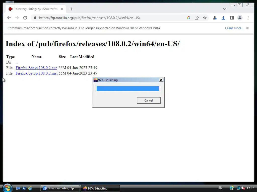Click the first system tray icon

[x=232, y=188]
